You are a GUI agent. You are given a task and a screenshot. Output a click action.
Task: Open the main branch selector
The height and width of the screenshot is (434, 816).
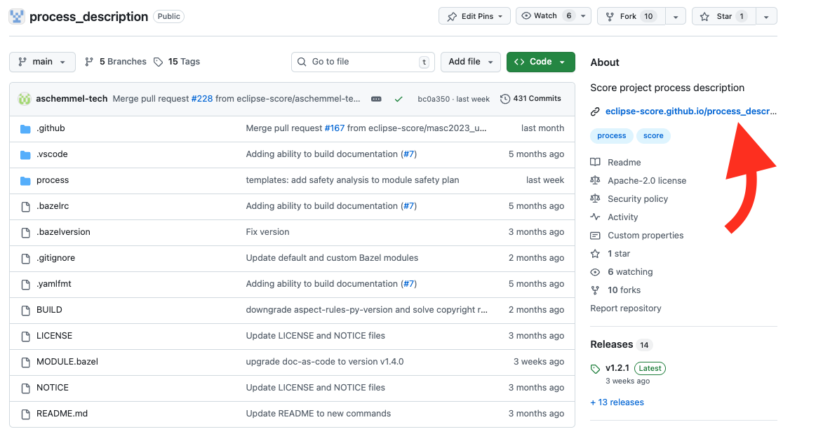(x=42, y=61)
